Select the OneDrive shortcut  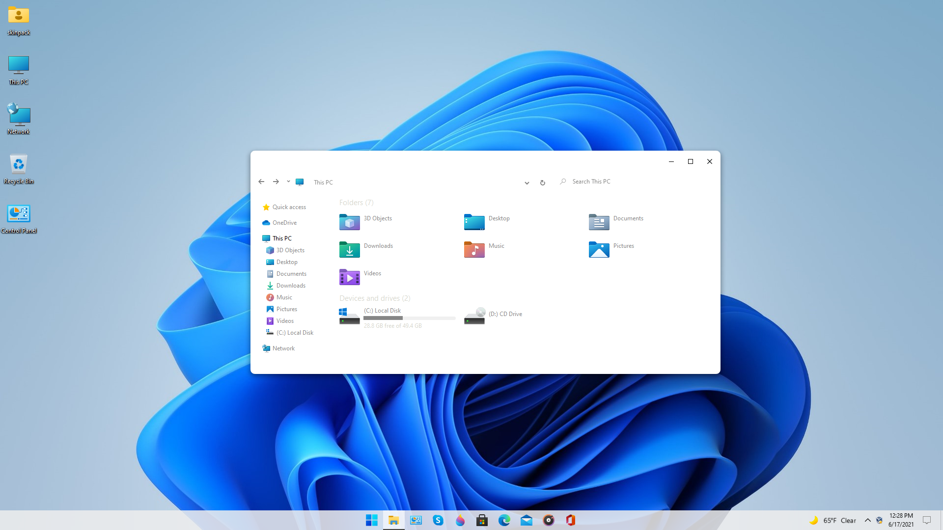tap(284, 222)
